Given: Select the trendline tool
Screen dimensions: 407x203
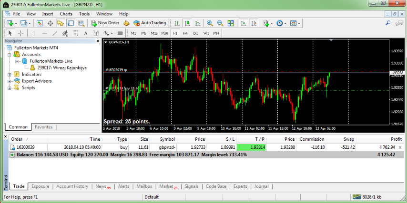Looking at the screenshot, I should 55,33.
